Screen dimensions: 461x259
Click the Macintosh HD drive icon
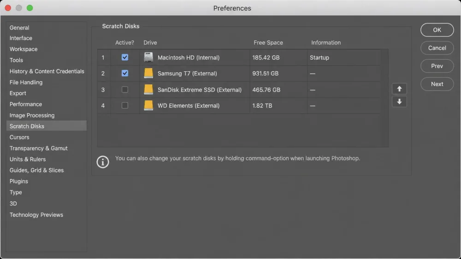tap(148, 57)
